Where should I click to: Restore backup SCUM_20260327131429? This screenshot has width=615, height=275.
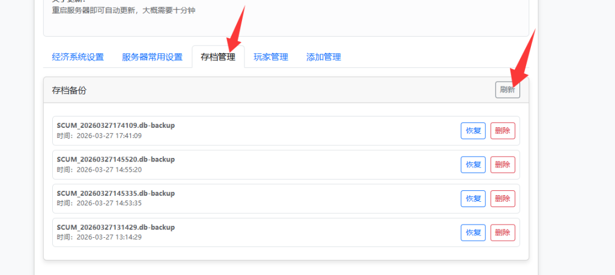pyautogui.click(x=473, y=232)
